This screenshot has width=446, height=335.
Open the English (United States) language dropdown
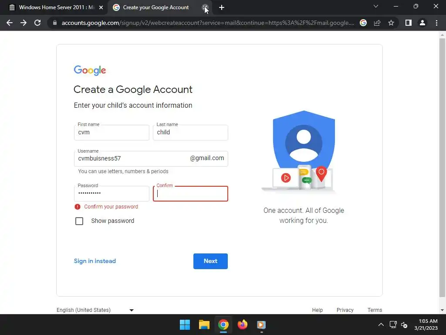point(95,310)
